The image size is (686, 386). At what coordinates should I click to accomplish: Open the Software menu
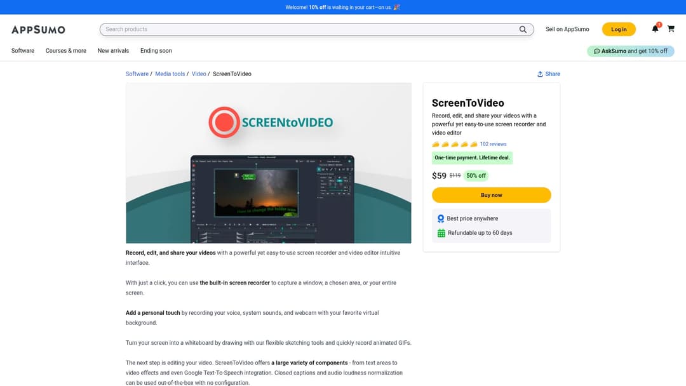pos(23,51)
